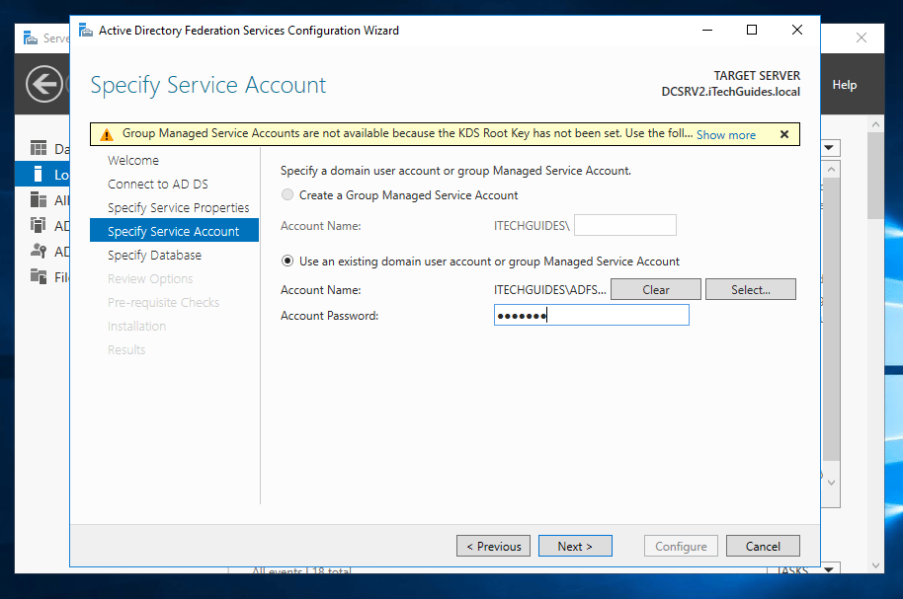Click Show more on the warning message

(725, 134)
